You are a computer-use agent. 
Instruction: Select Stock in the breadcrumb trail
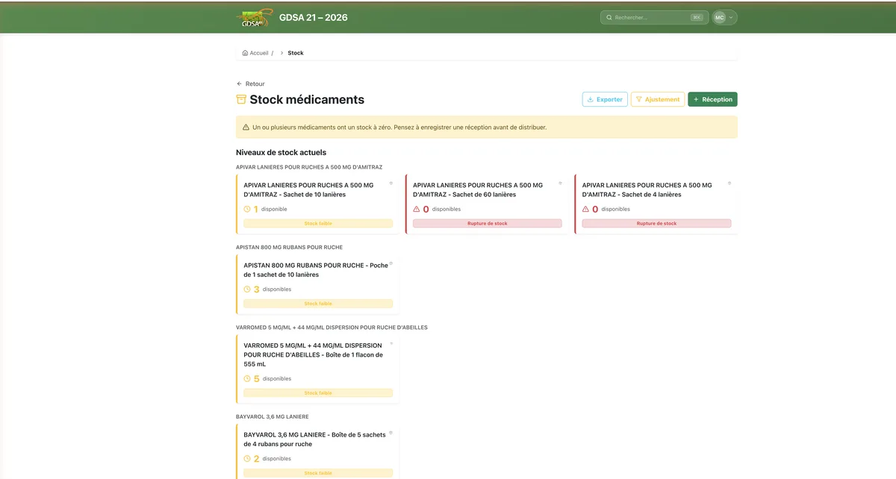295,52
